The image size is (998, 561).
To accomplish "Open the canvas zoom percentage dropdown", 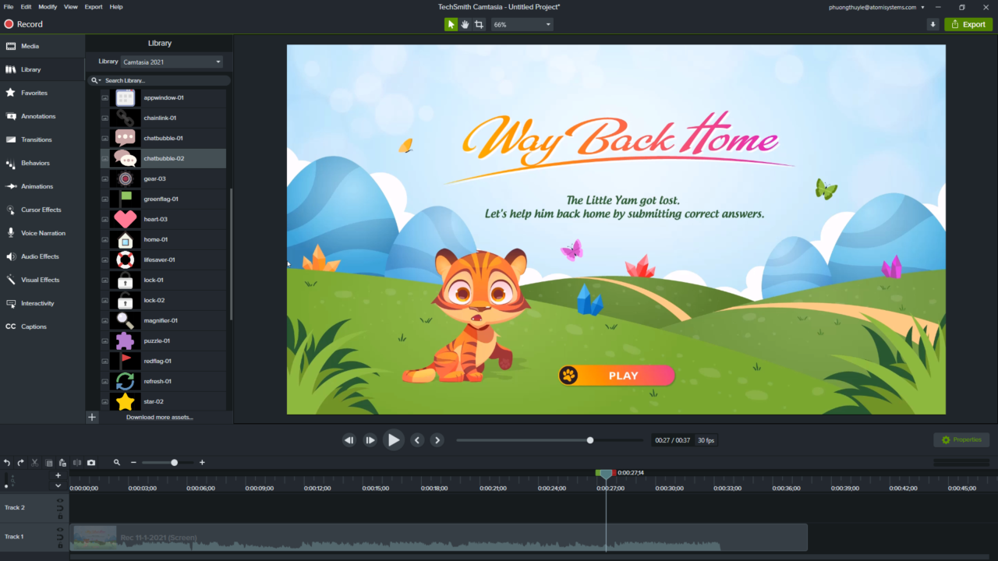I will pos(521,24).
